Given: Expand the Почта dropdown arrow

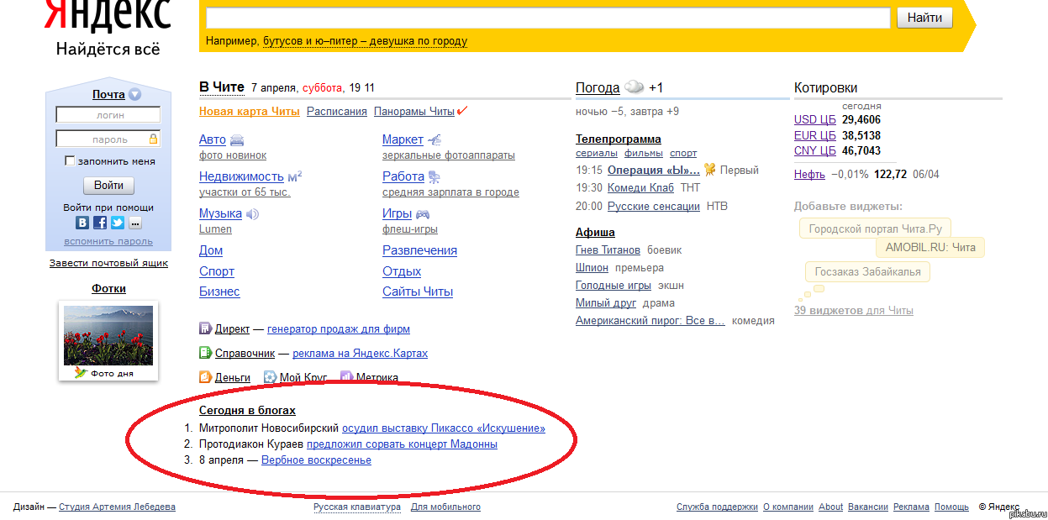Looking at the screenshot, I should (x=134, y=95).
